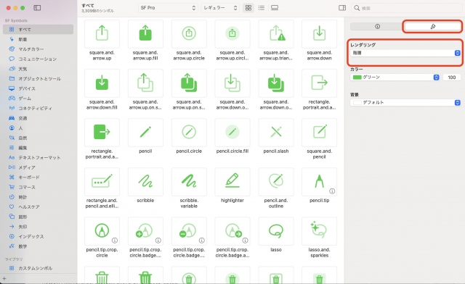Select 矢印 category
Screen dimensions: 465x284
tap(39, 227)
